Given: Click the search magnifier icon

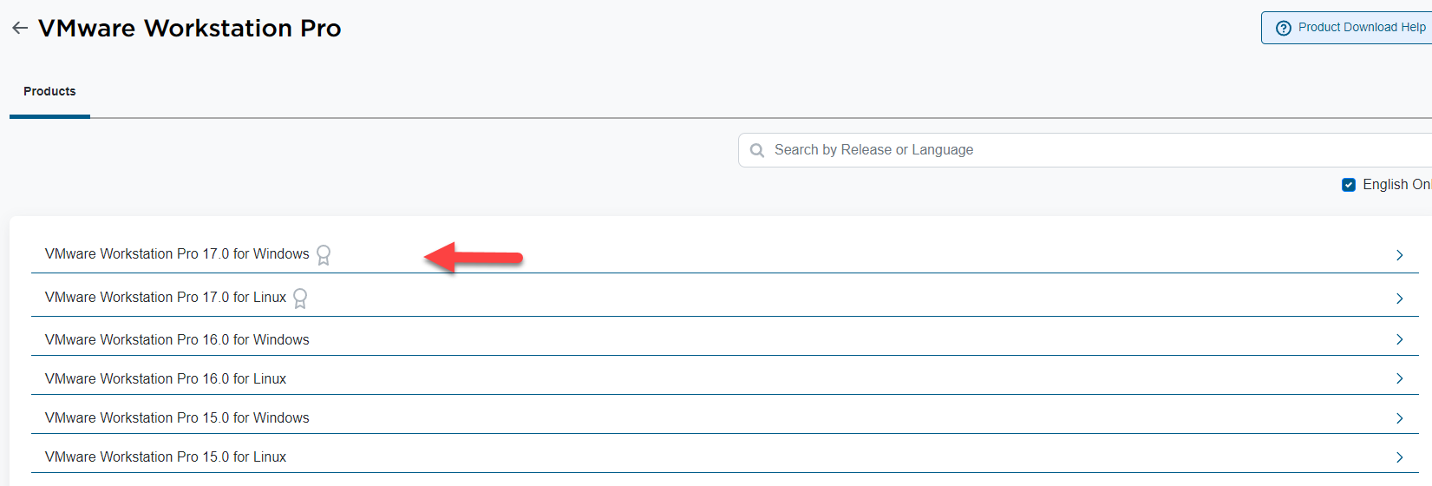Looking at the screenshot, I should [757, 150].
